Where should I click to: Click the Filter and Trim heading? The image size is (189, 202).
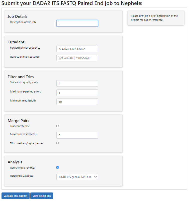21,77
